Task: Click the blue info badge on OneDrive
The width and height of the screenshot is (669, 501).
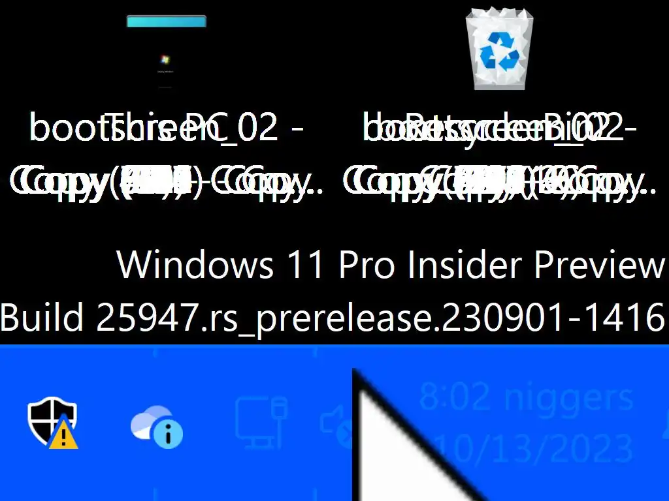Action: point(168,434)
